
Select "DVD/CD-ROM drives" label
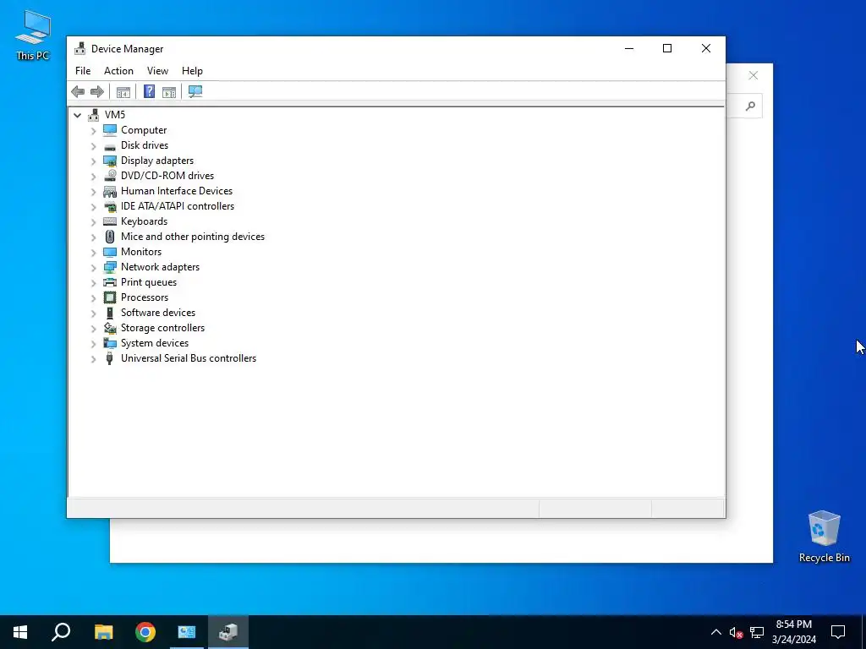[167, 176]
